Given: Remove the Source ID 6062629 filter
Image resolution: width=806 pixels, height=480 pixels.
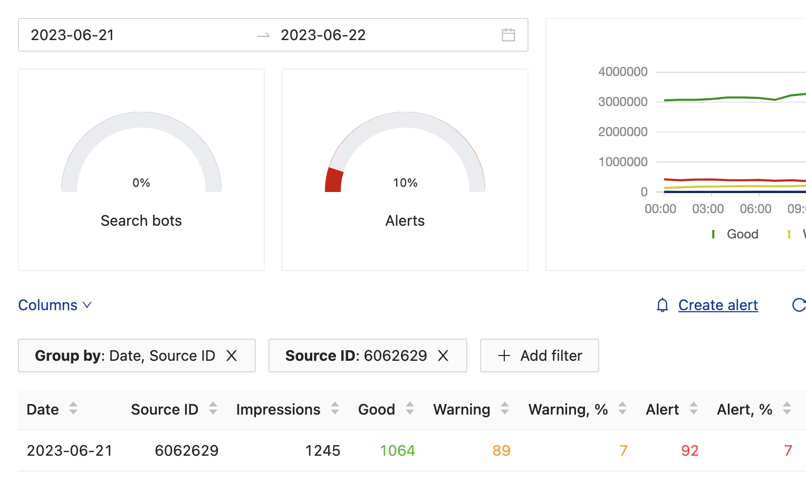Looking at the screenshot, I should [x=443, y=356].
